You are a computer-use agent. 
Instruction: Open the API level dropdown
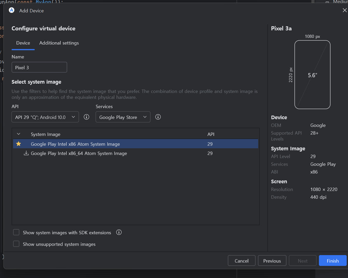coord(45,117)
